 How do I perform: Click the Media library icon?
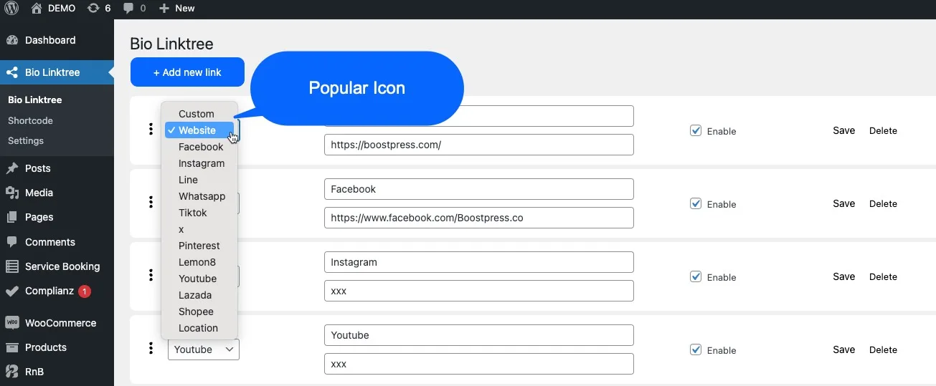12,193
